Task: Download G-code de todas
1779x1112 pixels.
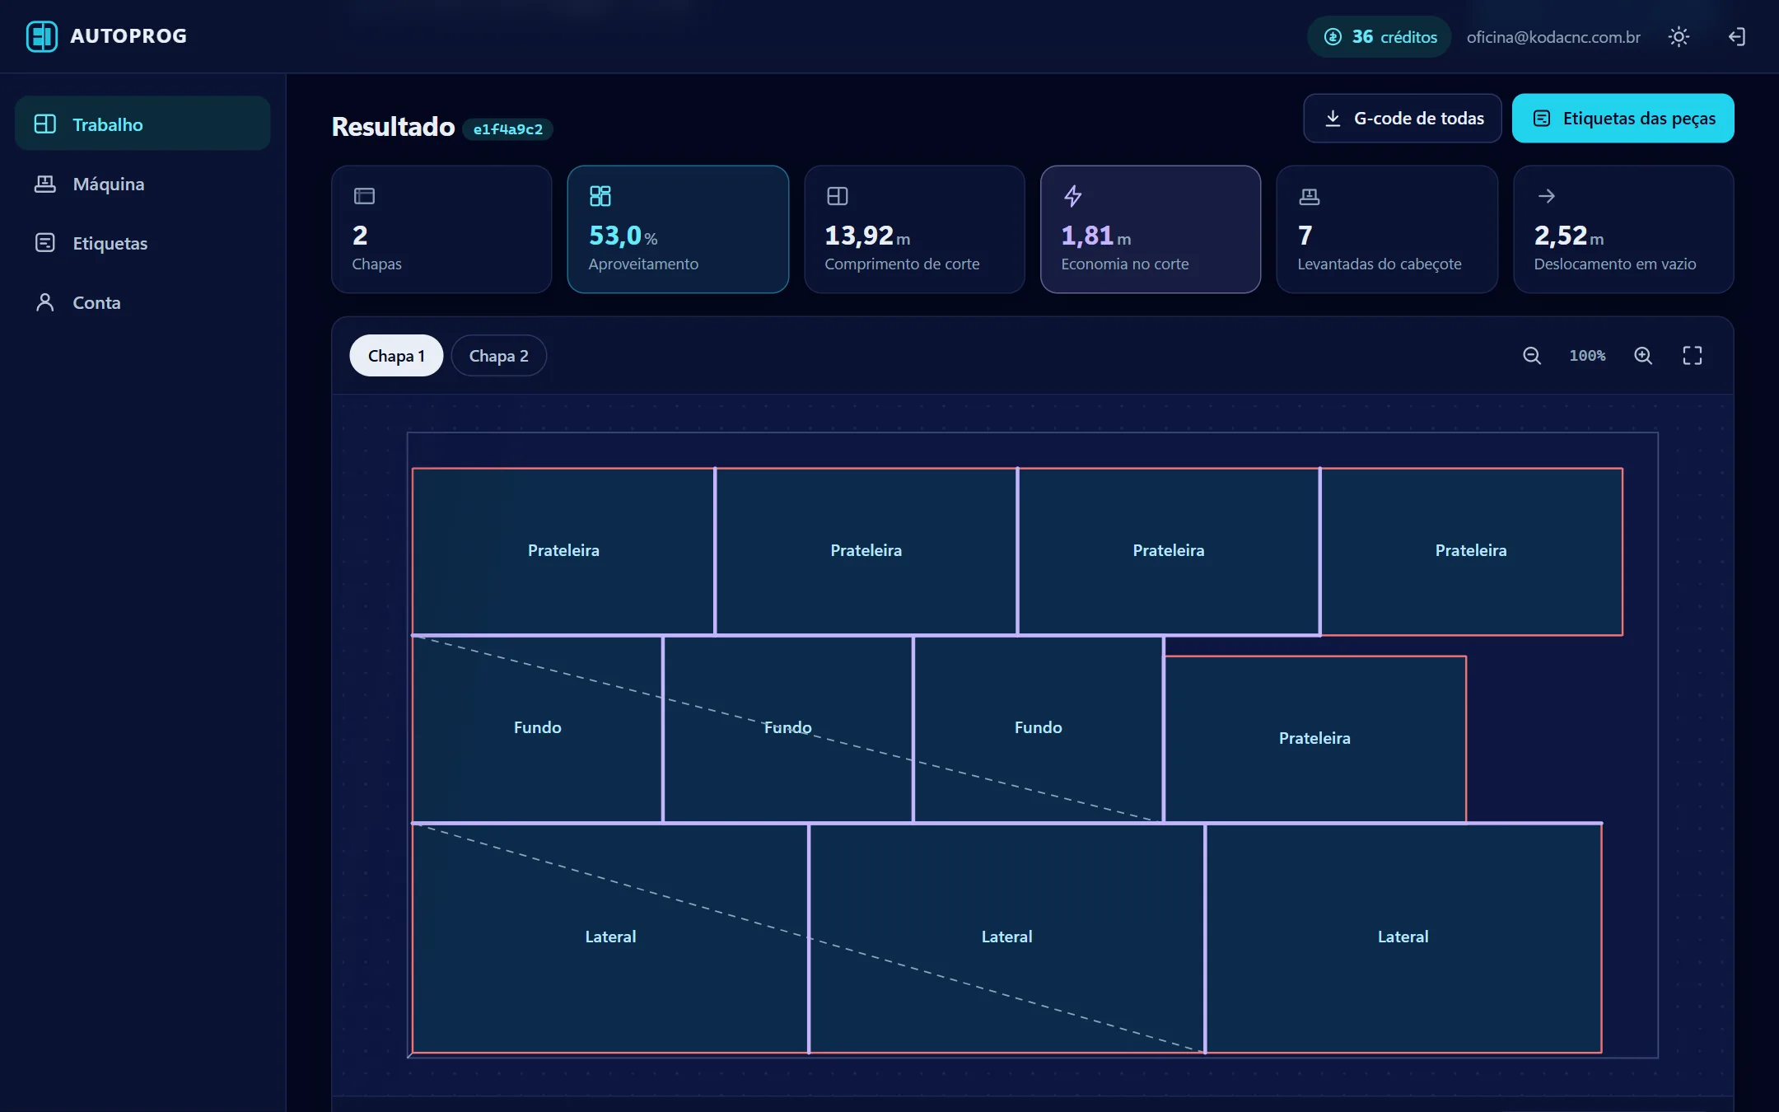Action: (1403, 119)
